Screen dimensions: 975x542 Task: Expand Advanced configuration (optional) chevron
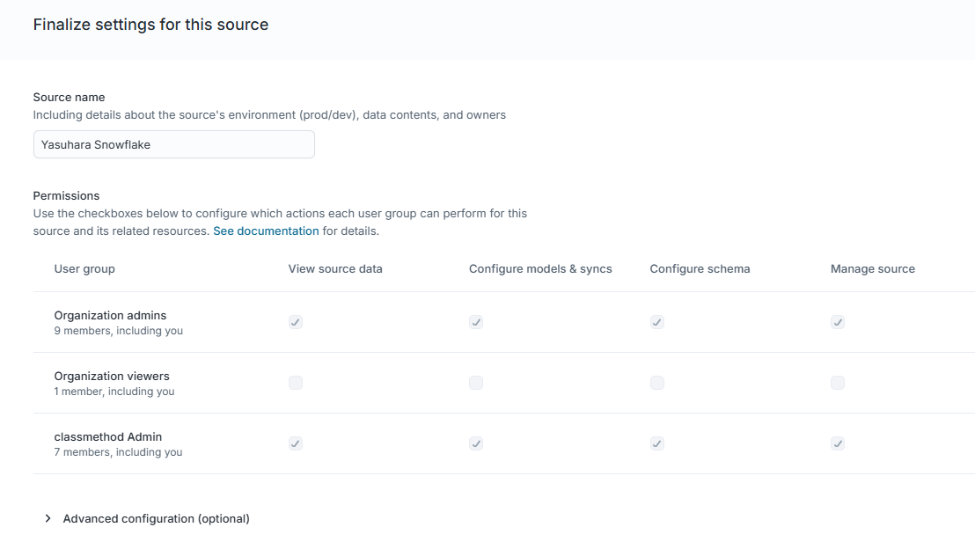point(48,518)
